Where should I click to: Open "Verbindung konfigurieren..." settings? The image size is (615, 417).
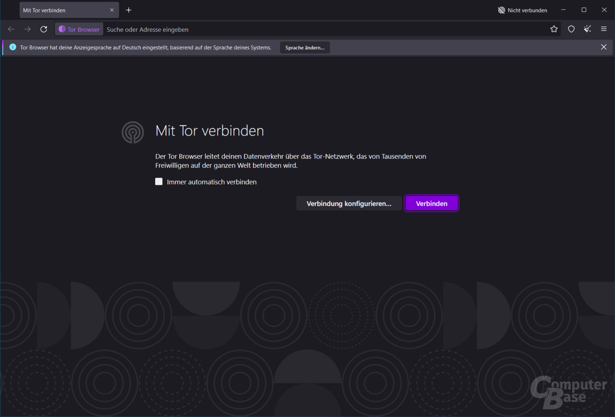coord(349,203)
